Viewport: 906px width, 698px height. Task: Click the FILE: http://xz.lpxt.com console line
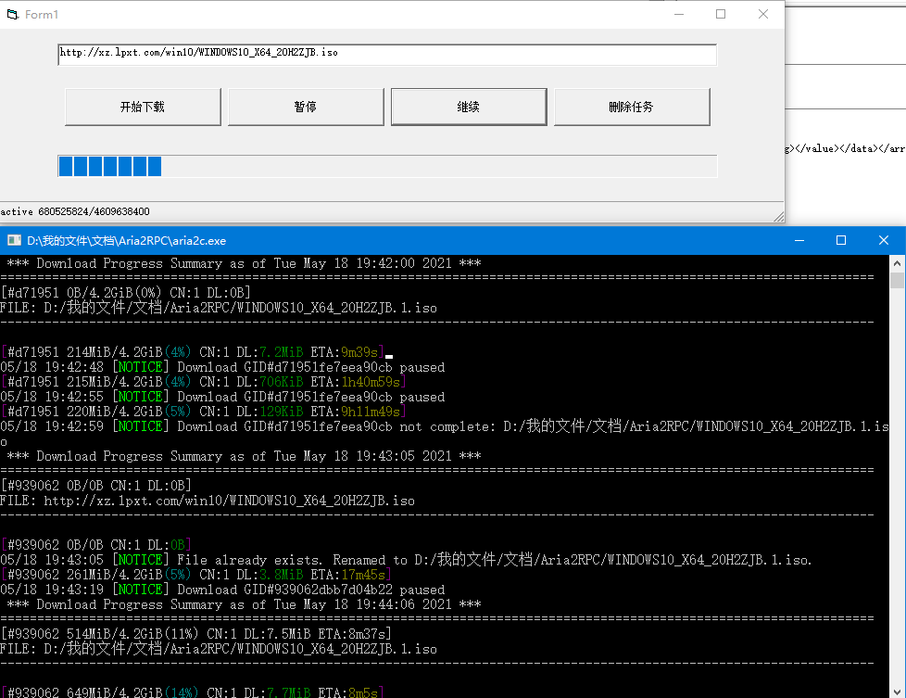208,501
